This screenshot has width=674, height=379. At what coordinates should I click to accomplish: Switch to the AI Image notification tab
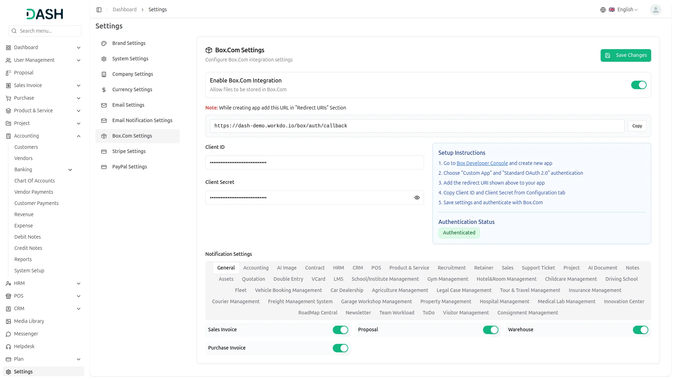287,268
